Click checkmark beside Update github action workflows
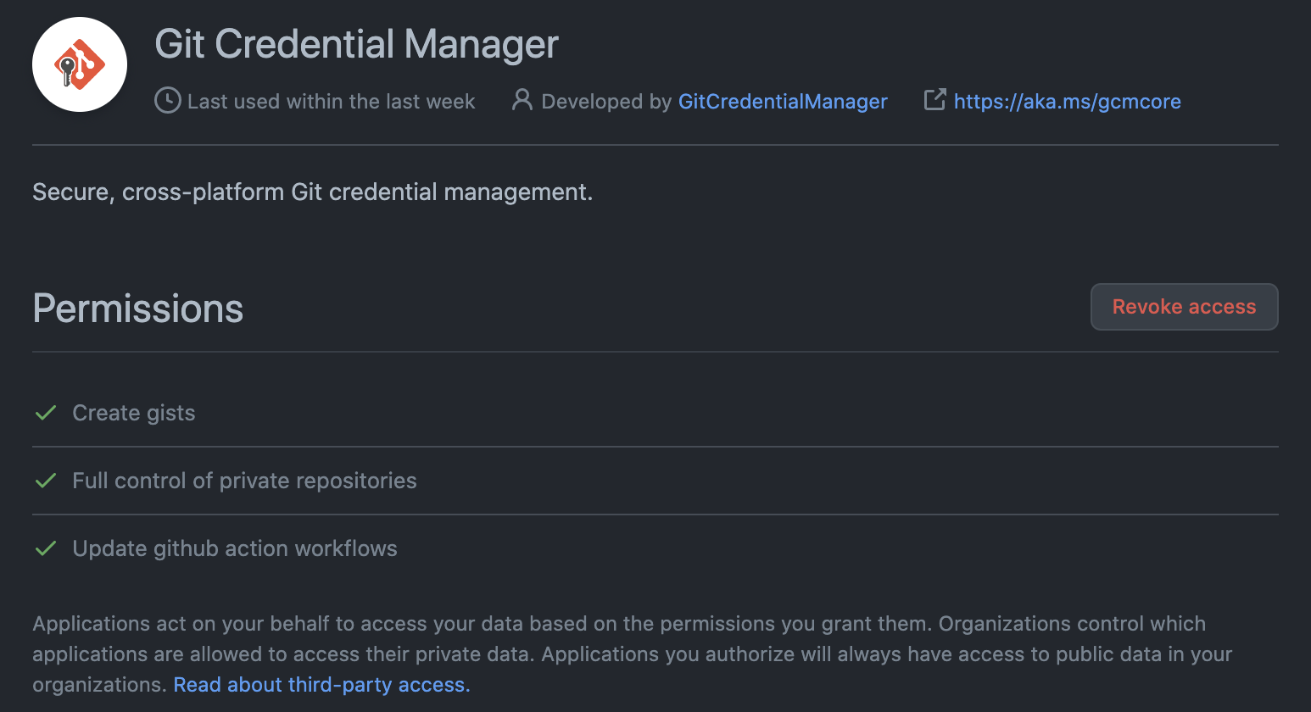1311x712 pixels. pyautogui.click(x=46, y=548)
